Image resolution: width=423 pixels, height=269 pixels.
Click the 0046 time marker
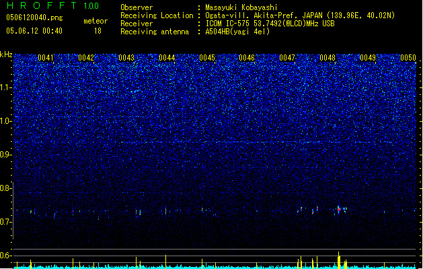(x=247, y=58)
